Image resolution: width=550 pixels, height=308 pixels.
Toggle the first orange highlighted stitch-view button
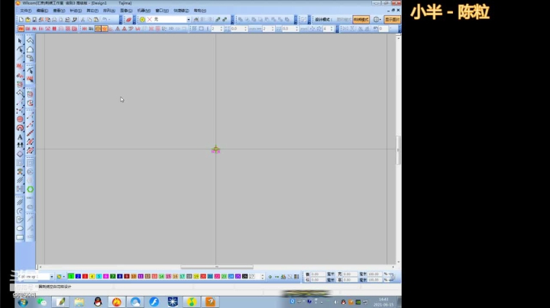(98, 29)
